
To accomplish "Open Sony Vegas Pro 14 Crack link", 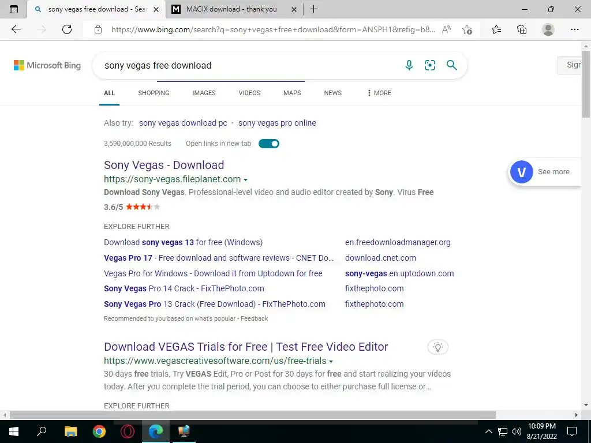I will coord(184,288).
